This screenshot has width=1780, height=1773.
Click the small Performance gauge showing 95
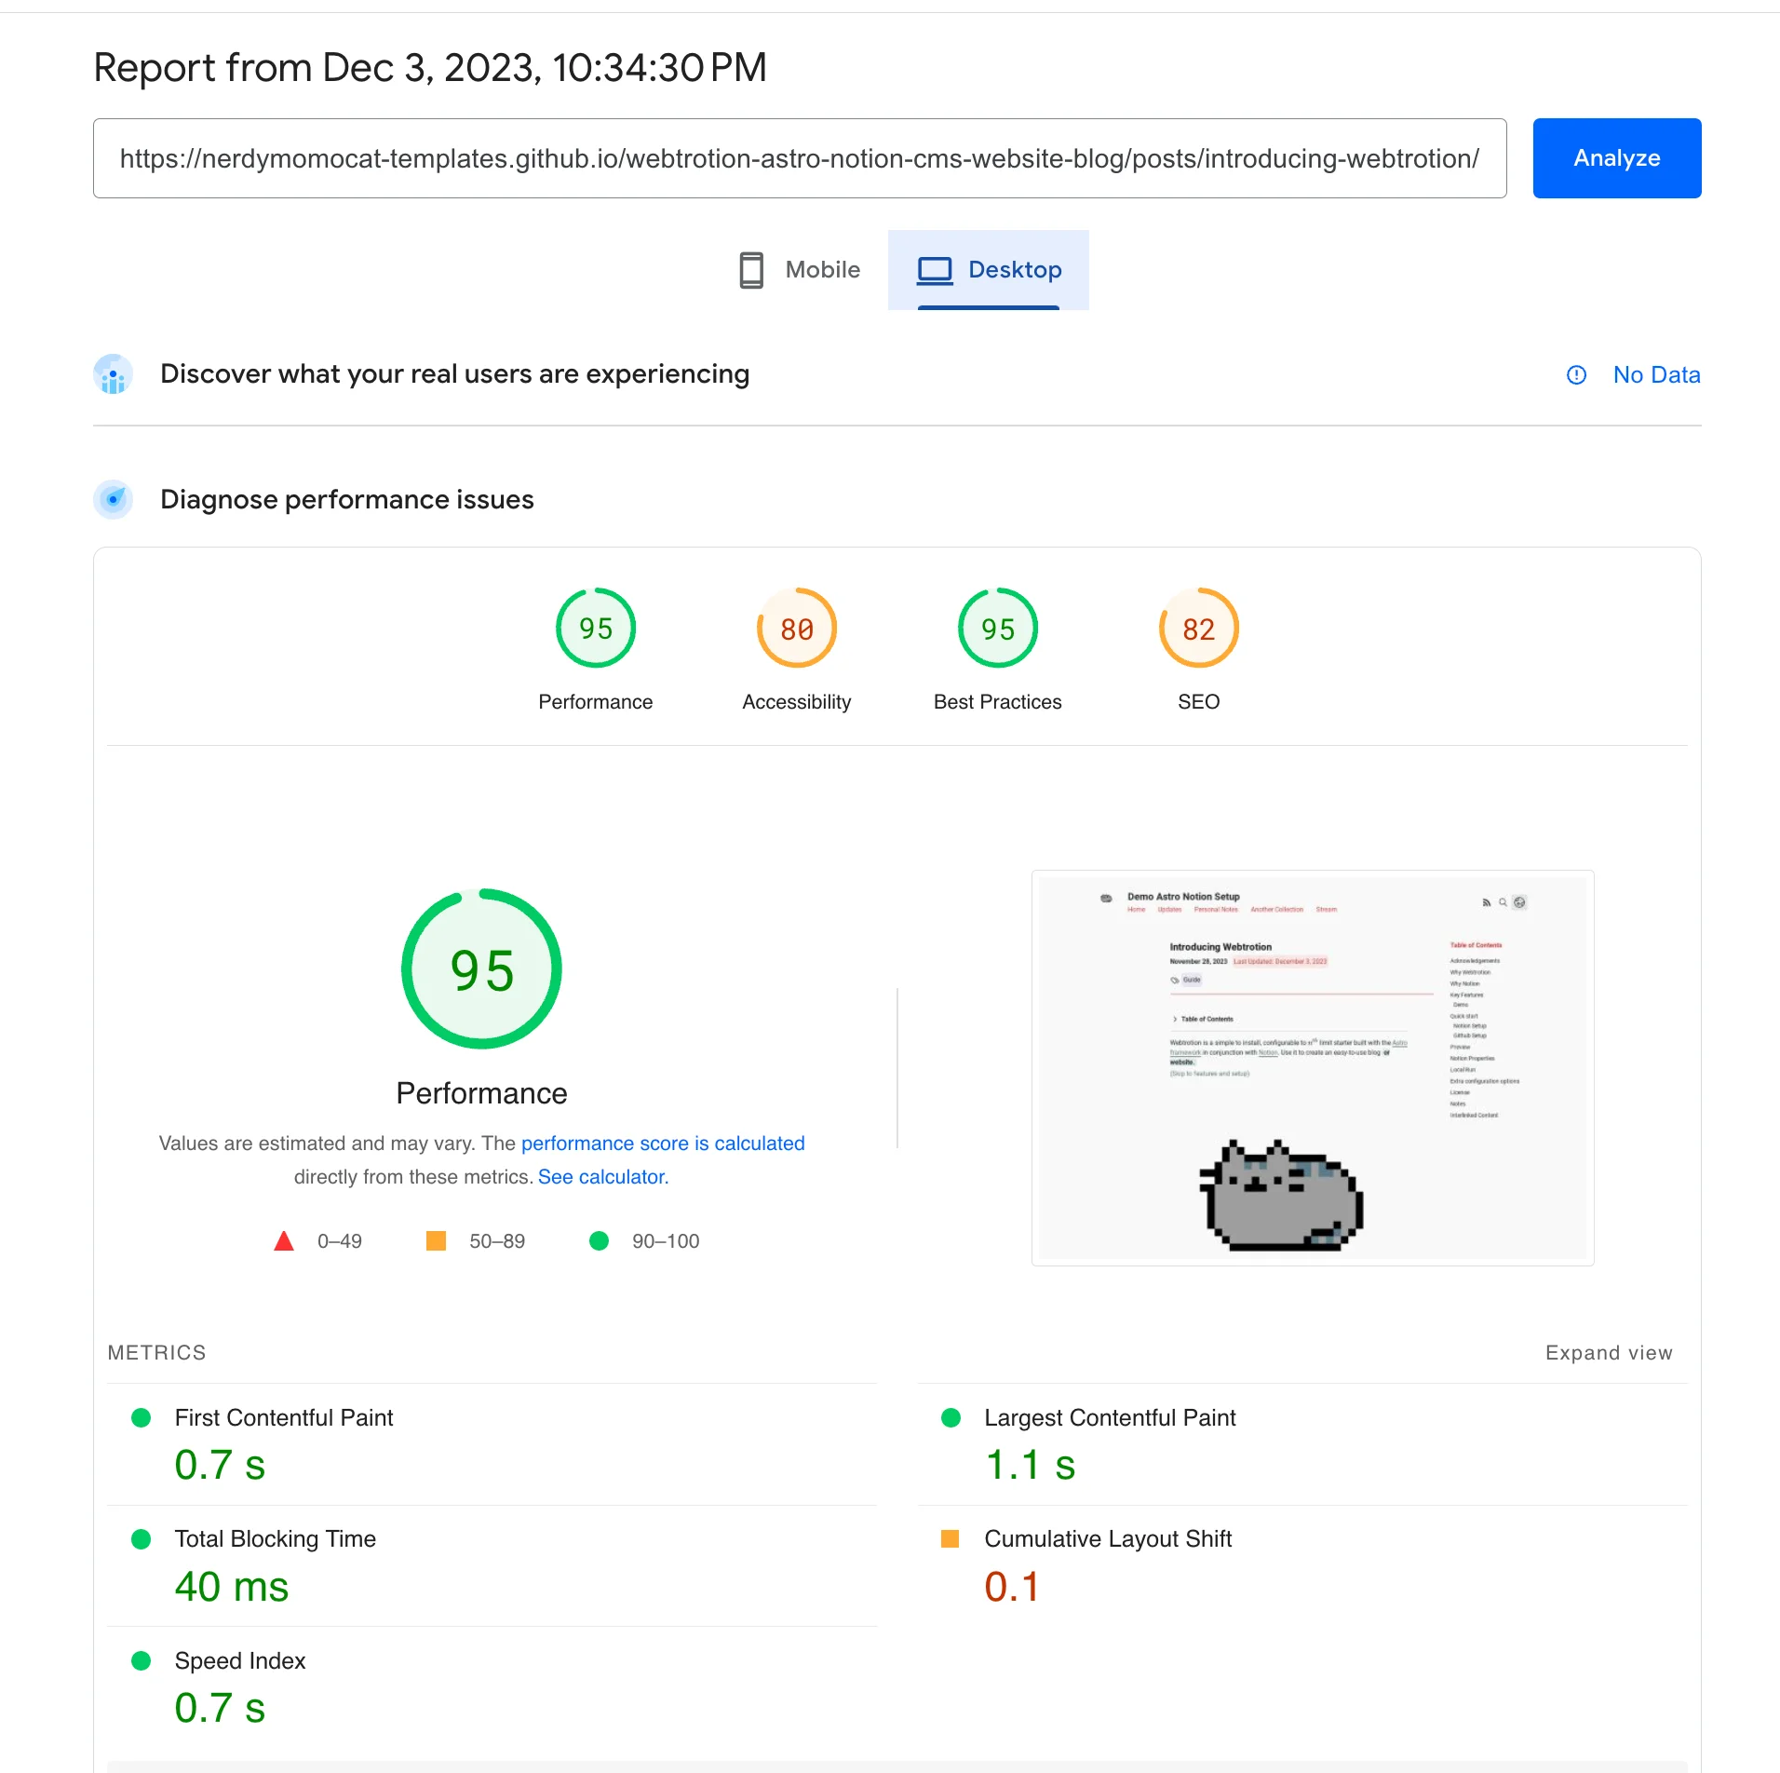(x=596, y=629)
